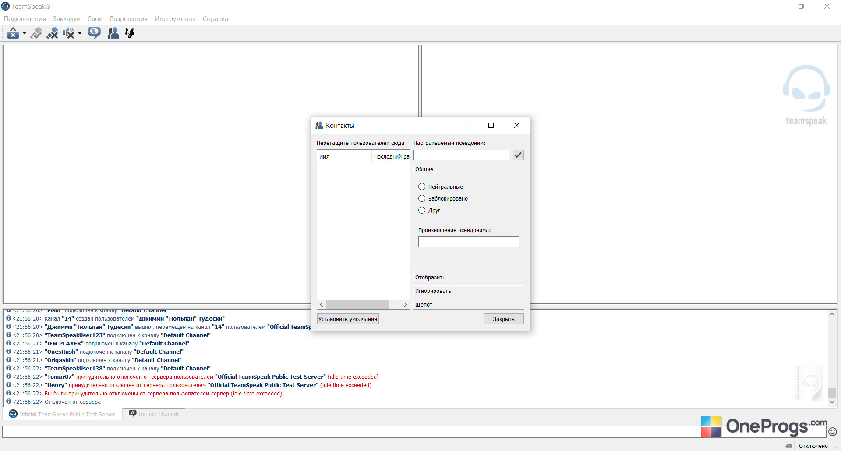Open the contacts manager toolbar icon

tap(113, 33)
